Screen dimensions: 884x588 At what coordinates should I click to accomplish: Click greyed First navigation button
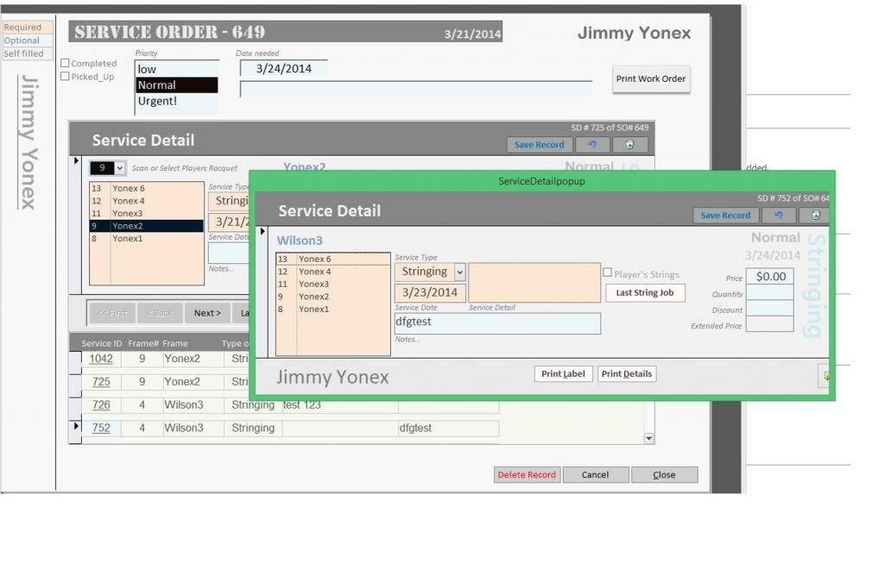pyautogui.click(x=113, y=313)
